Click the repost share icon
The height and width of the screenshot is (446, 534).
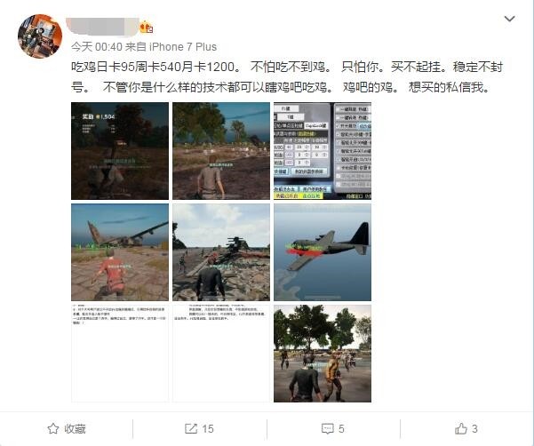pos(191,428)
